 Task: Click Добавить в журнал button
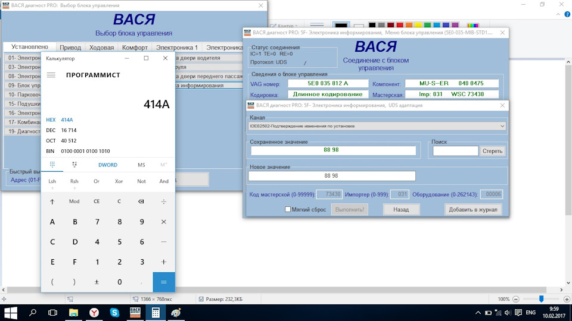coord(472,209)
